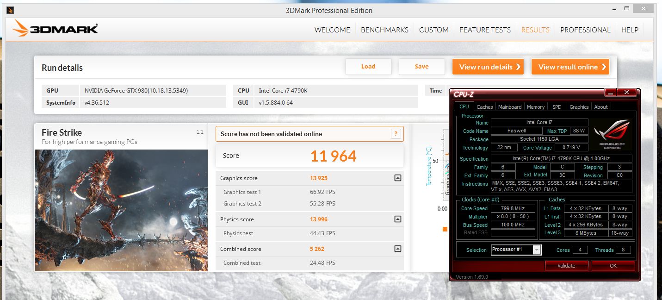Click the Graphics score value 13 925

click(319, 178)
